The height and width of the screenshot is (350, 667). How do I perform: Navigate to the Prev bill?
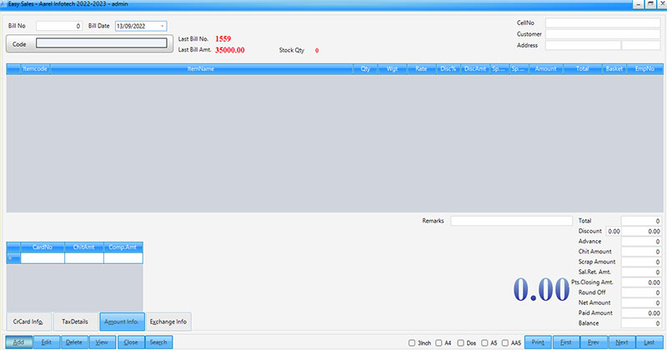pyautogui.click(x=593, y=342)
